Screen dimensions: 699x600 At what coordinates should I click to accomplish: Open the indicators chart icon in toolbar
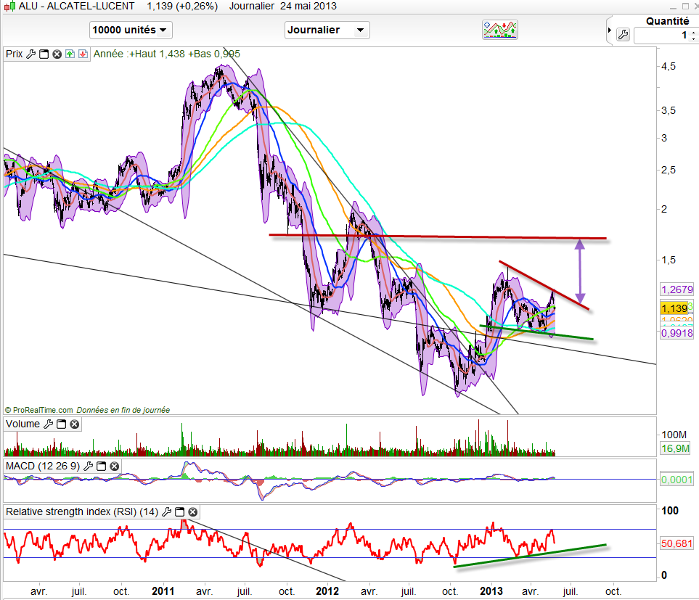tap(499, 30)
